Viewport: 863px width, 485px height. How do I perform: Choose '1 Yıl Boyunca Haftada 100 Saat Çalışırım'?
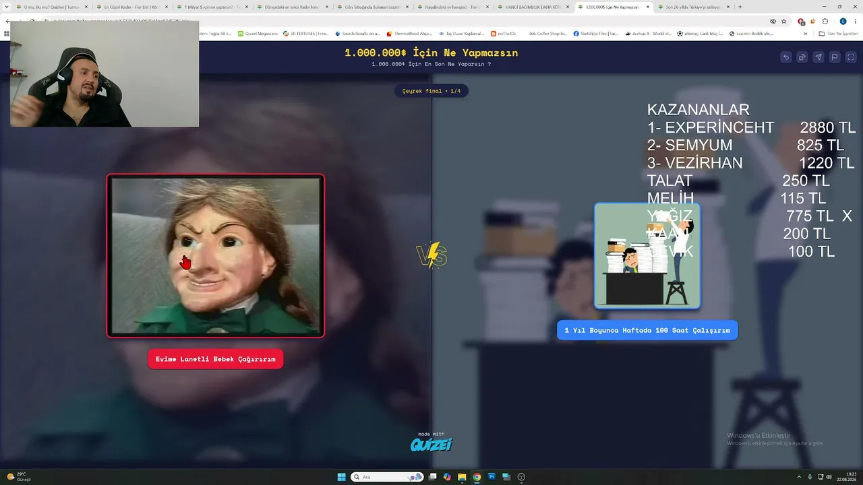coord(647,330)
